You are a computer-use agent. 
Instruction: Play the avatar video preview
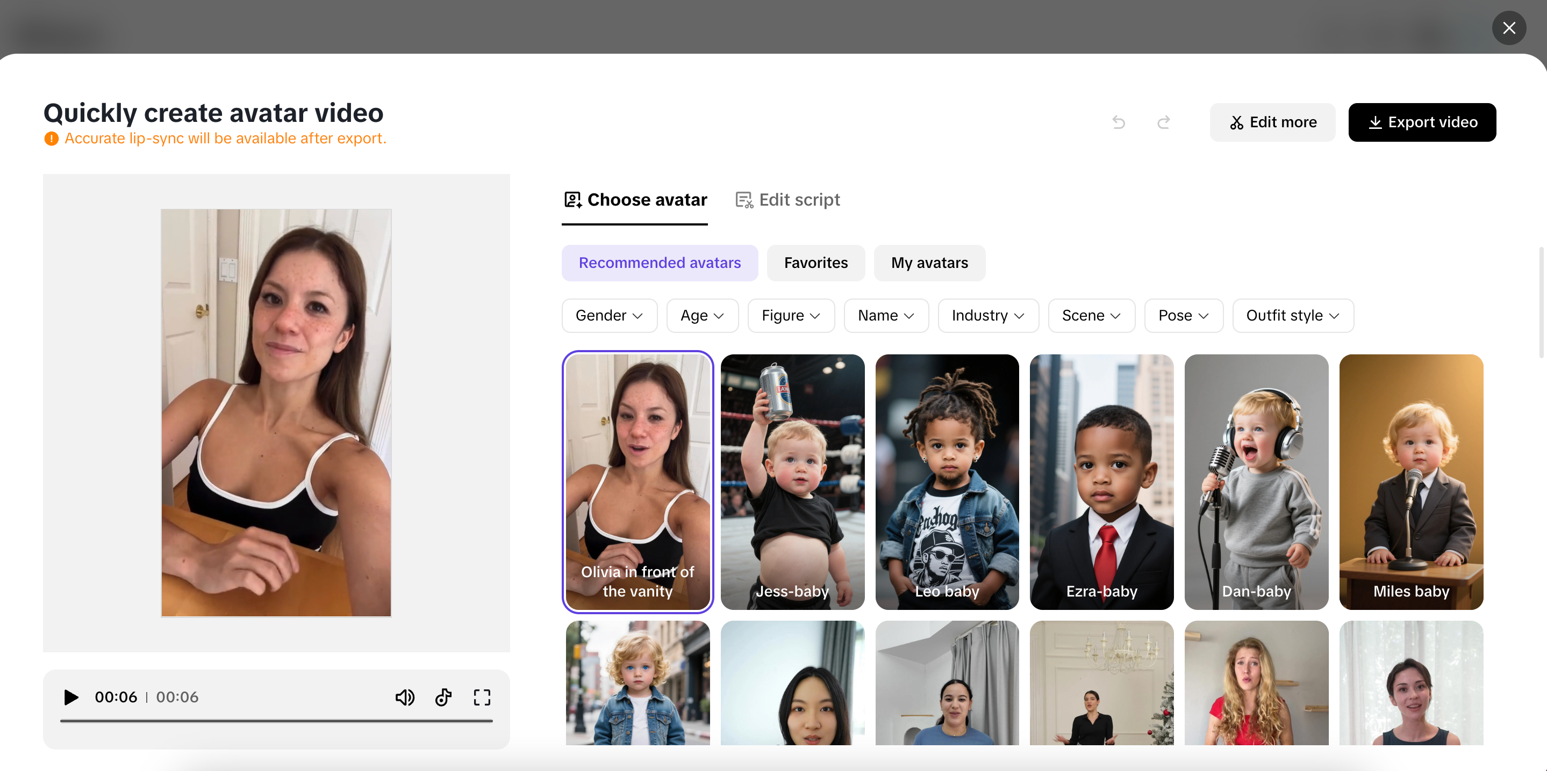(70, 697)
